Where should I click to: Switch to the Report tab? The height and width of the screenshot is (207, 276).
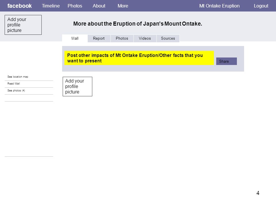click(x=99, y=38)
